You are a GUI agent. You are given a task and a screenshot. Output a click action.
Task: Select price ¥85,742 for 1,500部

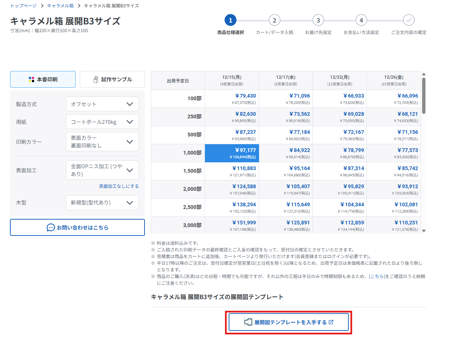click(x=394, y=171)
